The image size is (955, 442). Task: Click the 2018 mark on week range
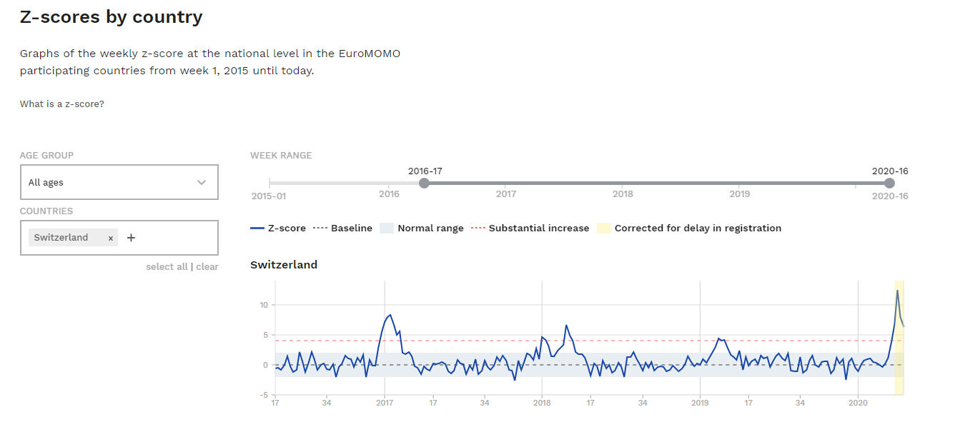(x=623, y=194)
